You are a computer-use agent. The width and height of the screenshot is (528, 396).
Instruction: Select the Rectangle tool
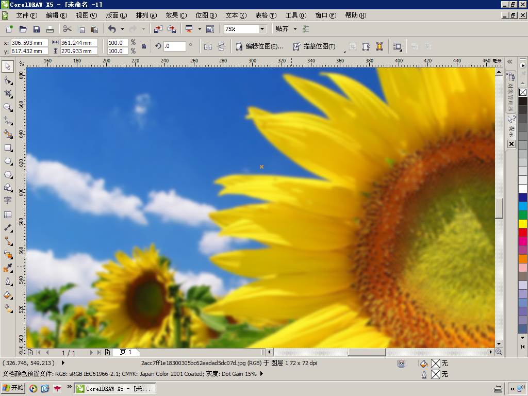8,148
